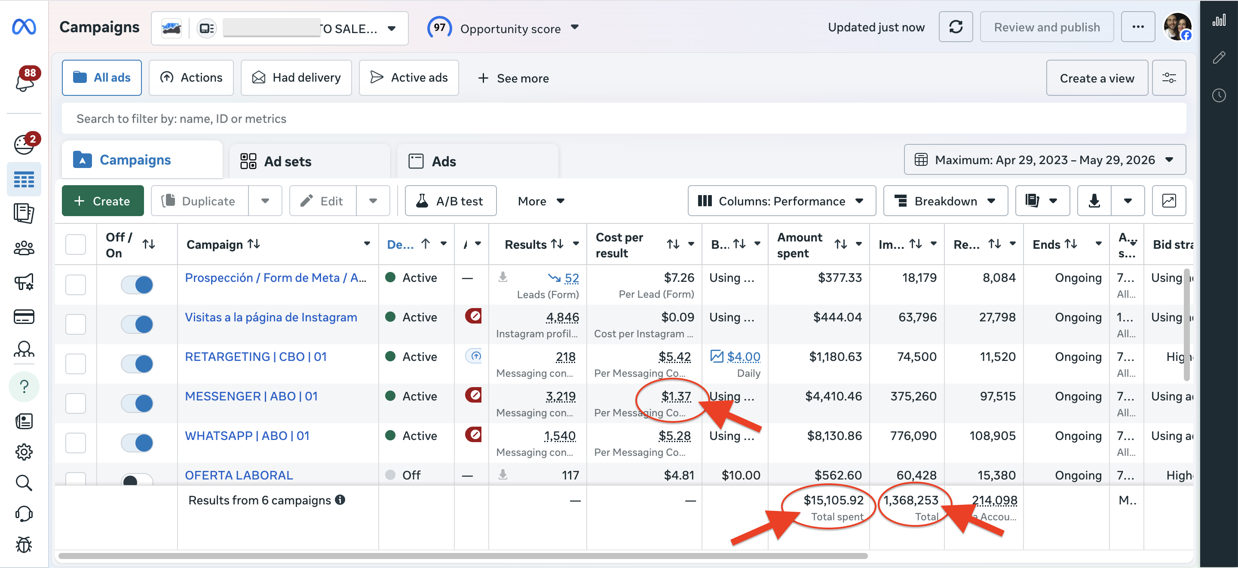Open the Breakdown dropdown
This screenshot has height=568, width=1238.
click(x=945, y=201)
